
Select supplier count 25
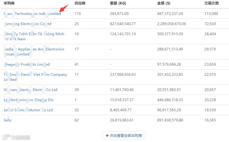77,24
